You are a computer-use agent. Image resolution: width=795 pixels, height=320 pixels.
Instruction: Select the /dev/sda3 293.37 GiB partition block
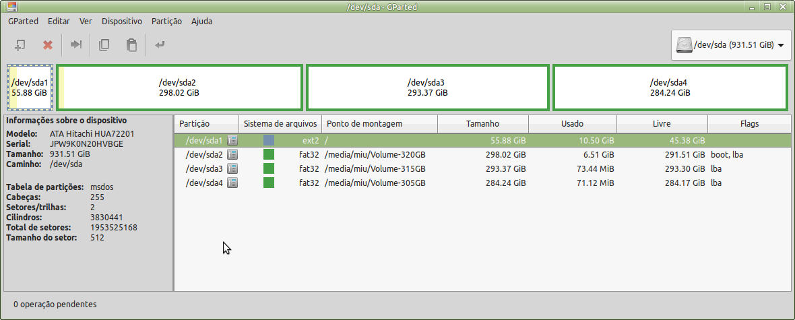[427, 87]
